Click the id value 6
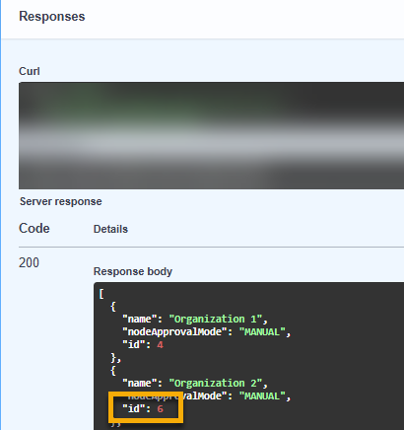 (160, 409)
